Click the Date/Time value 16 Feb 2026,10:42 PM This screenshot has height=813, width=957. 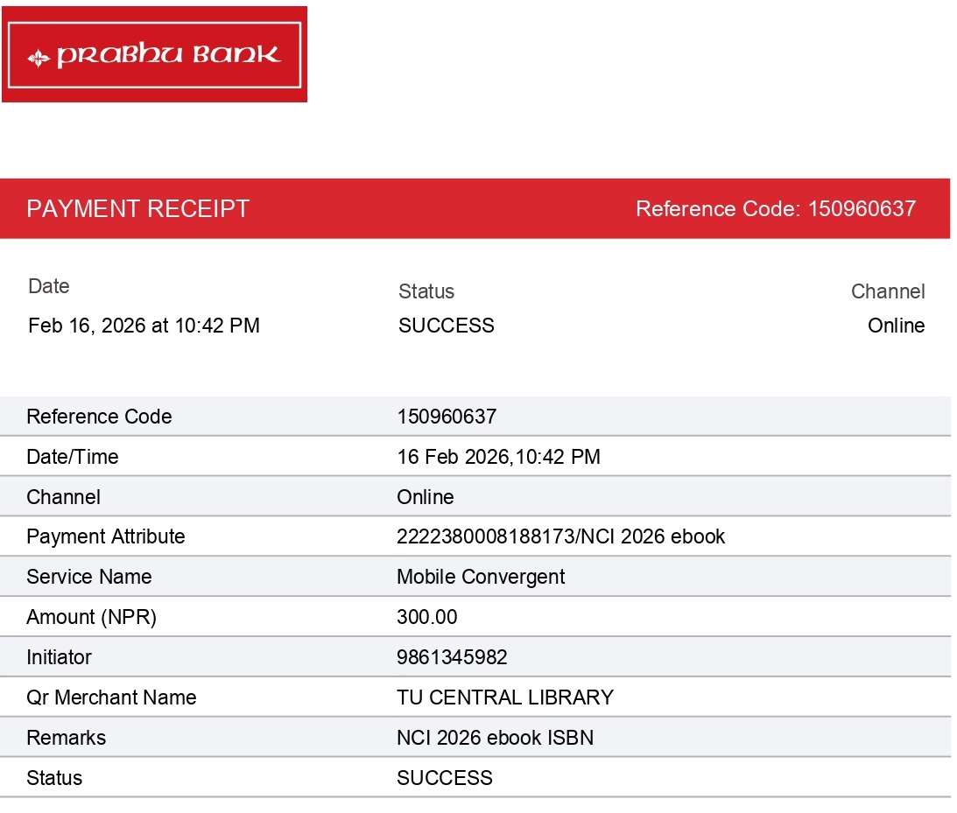(x=498, y=457)
